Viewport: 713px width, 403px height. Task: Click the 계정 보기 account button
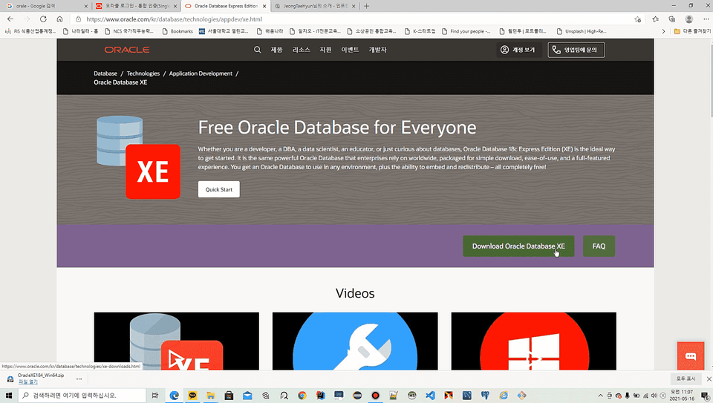518,50
